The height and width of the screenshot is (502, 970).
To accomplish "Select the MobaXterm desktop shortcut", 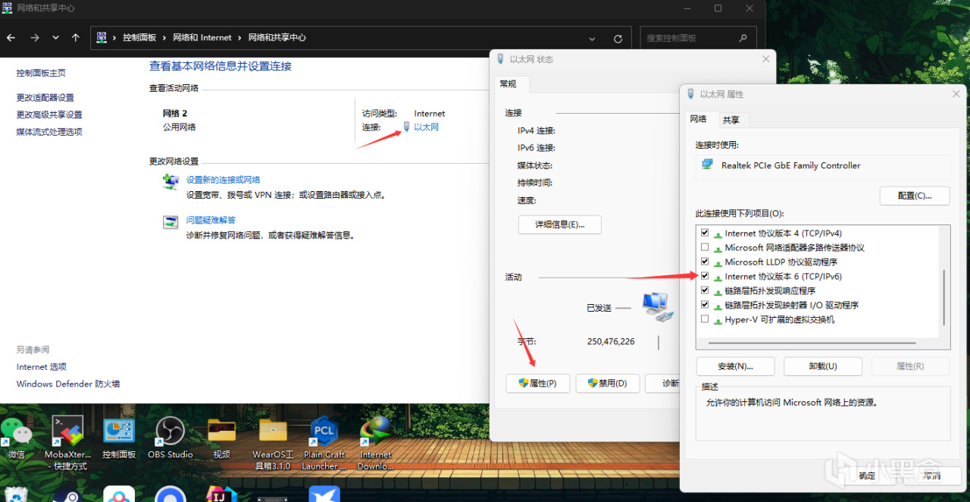I will click(x=66, y=443).
